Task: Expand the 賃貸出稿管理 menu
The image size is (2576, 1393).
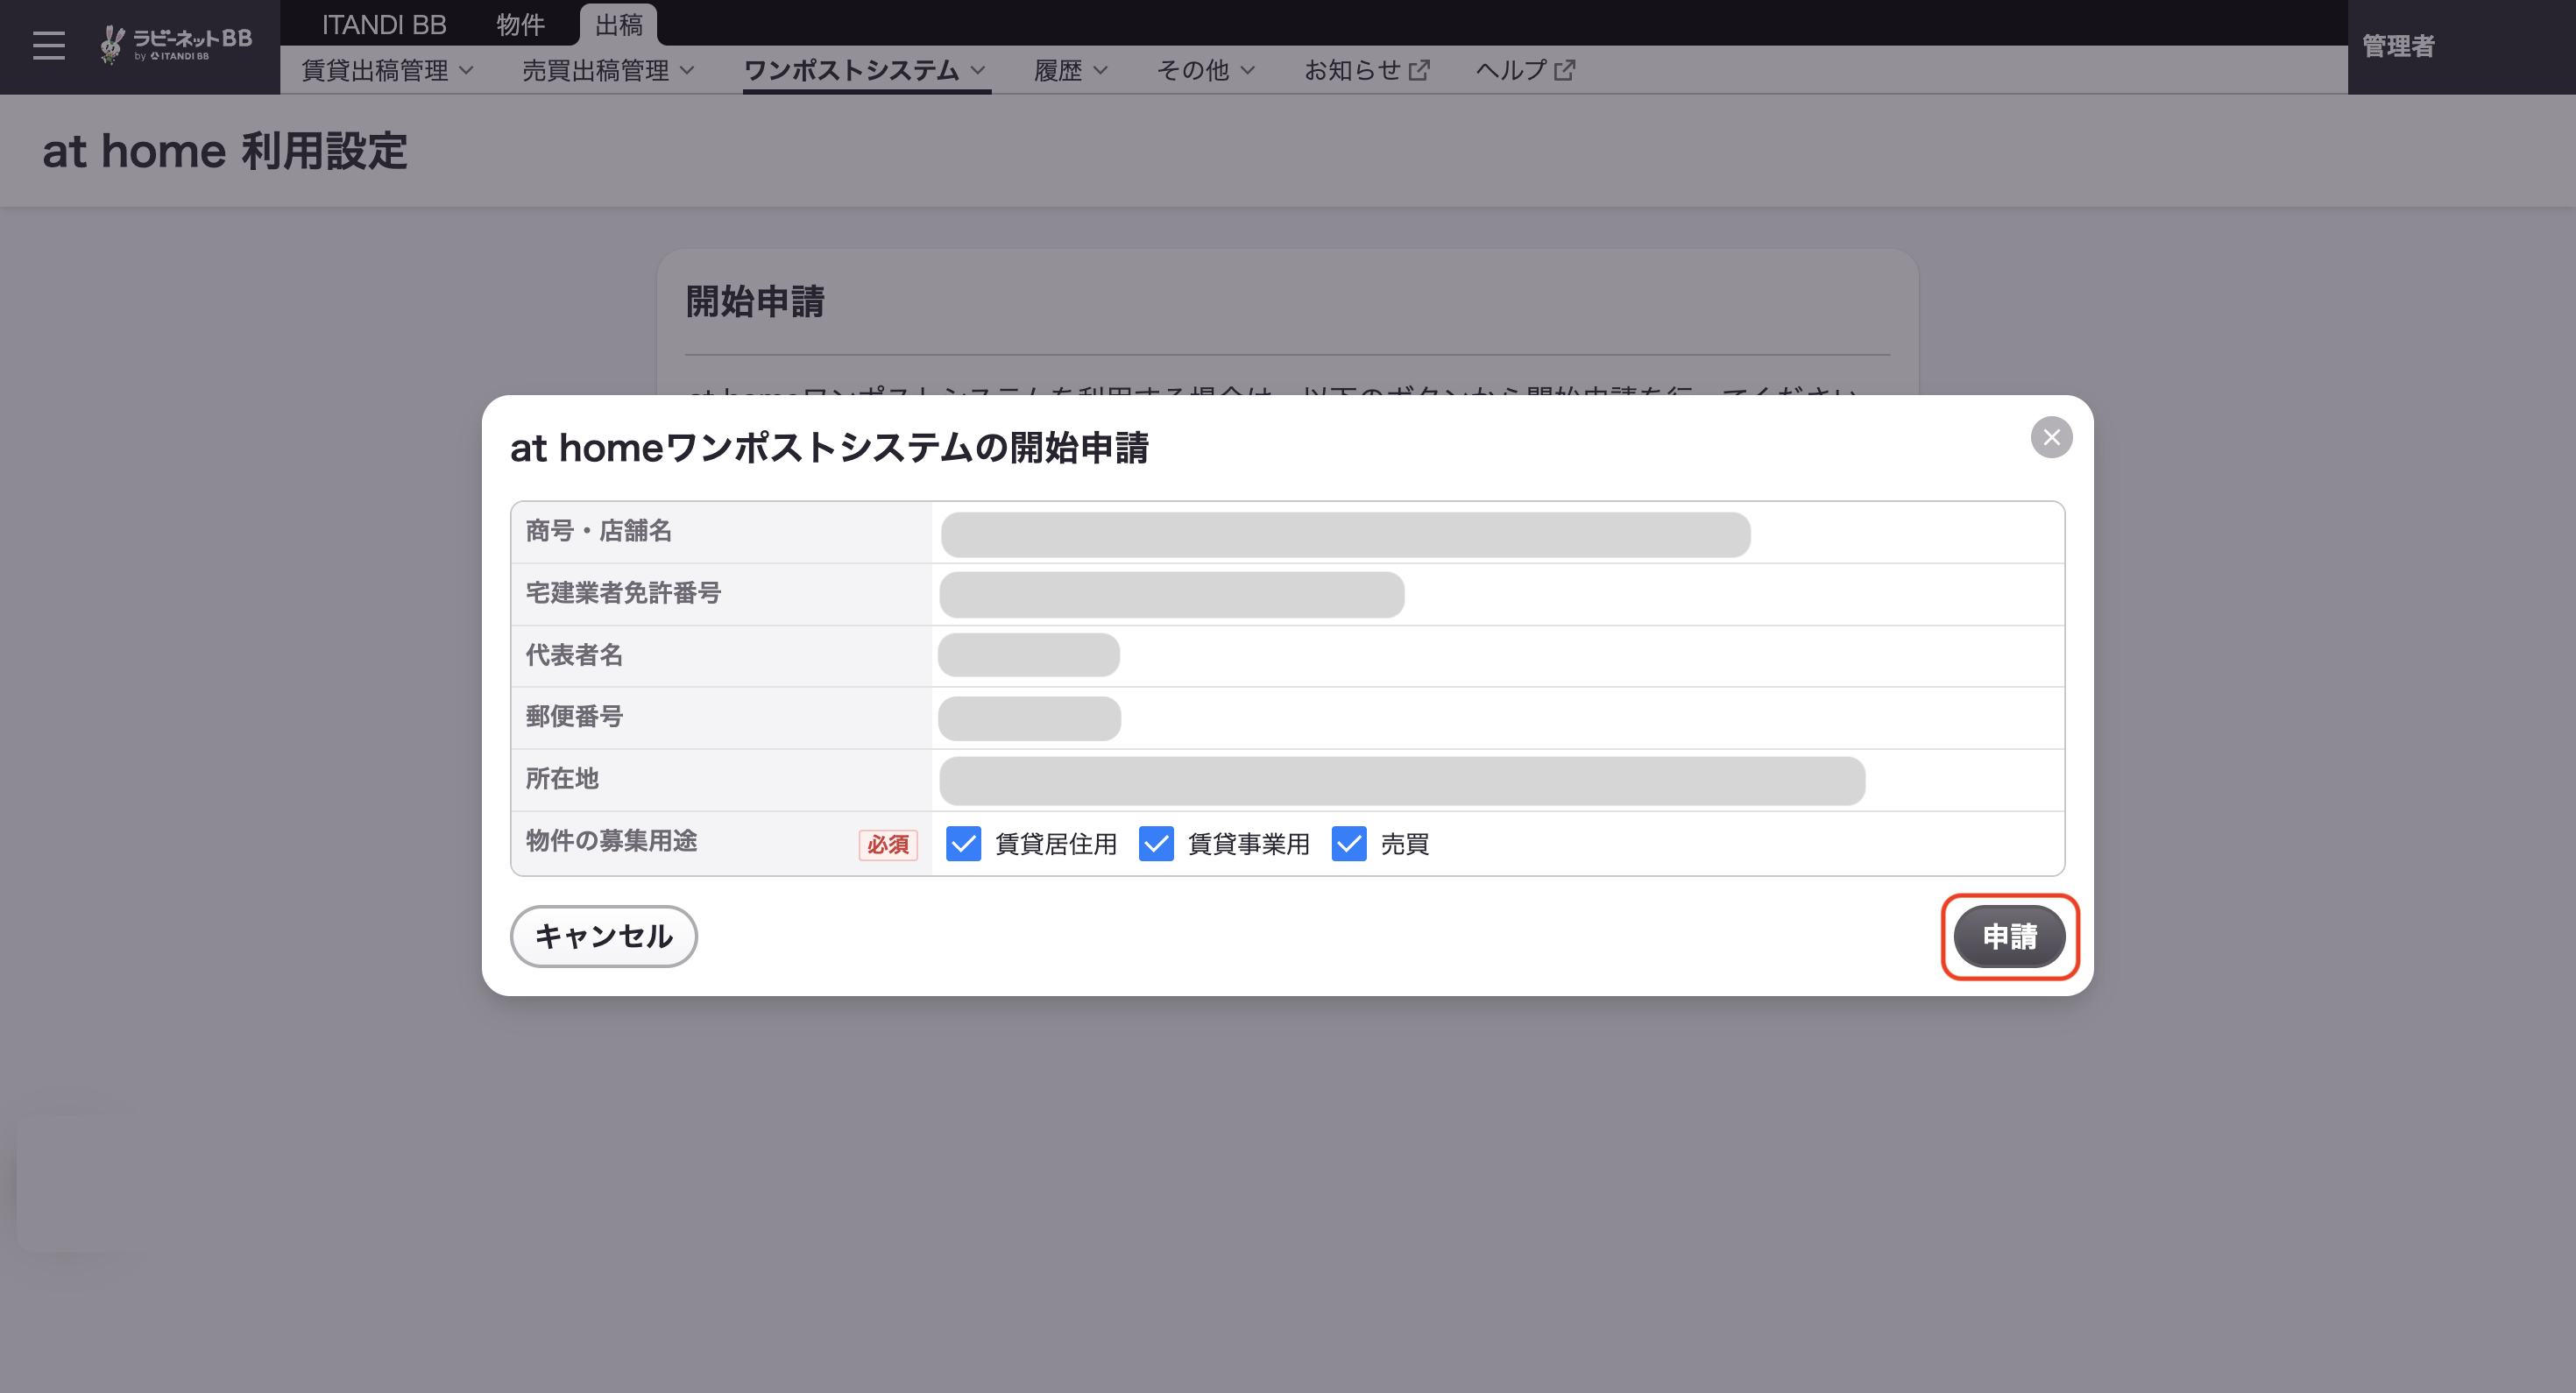Action: (388, 70)
